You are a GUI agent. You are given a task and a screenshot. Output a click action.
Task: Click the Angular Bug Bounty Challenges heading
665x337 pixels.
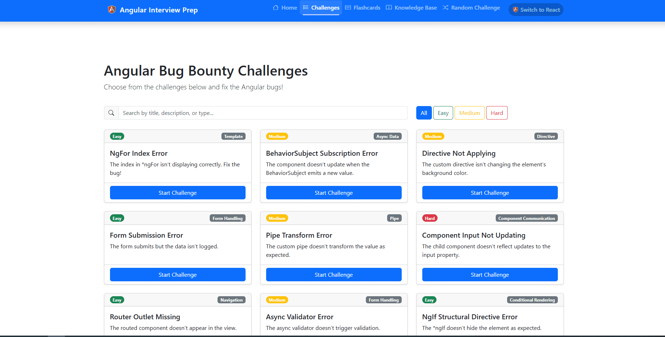[206, 71]
